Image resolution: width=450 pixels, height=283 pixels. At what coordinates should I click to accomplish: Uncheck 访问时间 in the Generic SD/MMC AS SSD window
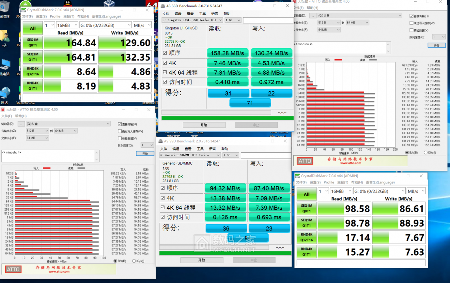pos(163,217)
